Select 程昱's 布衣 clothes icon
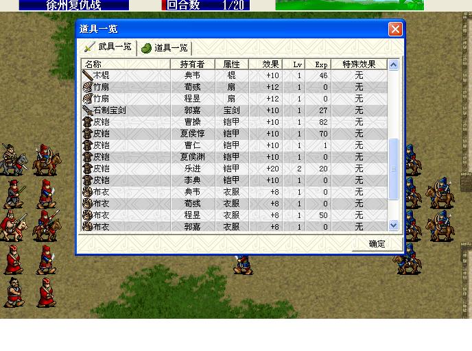 88,215
